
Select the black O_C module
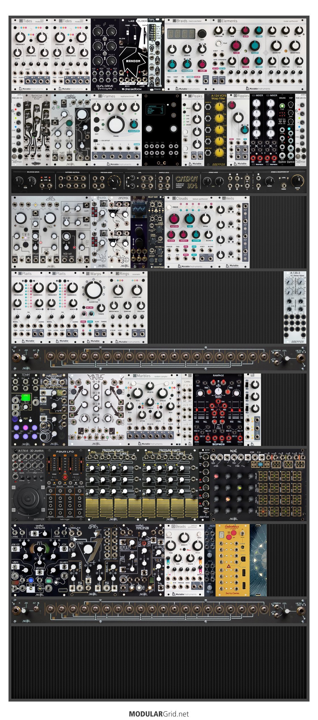point(162,130)
